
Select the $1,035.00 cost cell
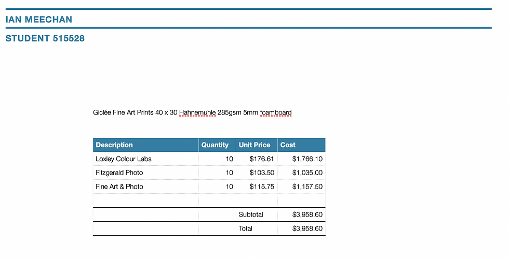pos(302,173)
